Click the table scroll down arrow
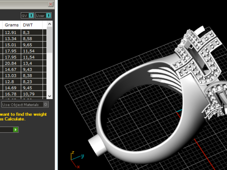 pos(50,96)
